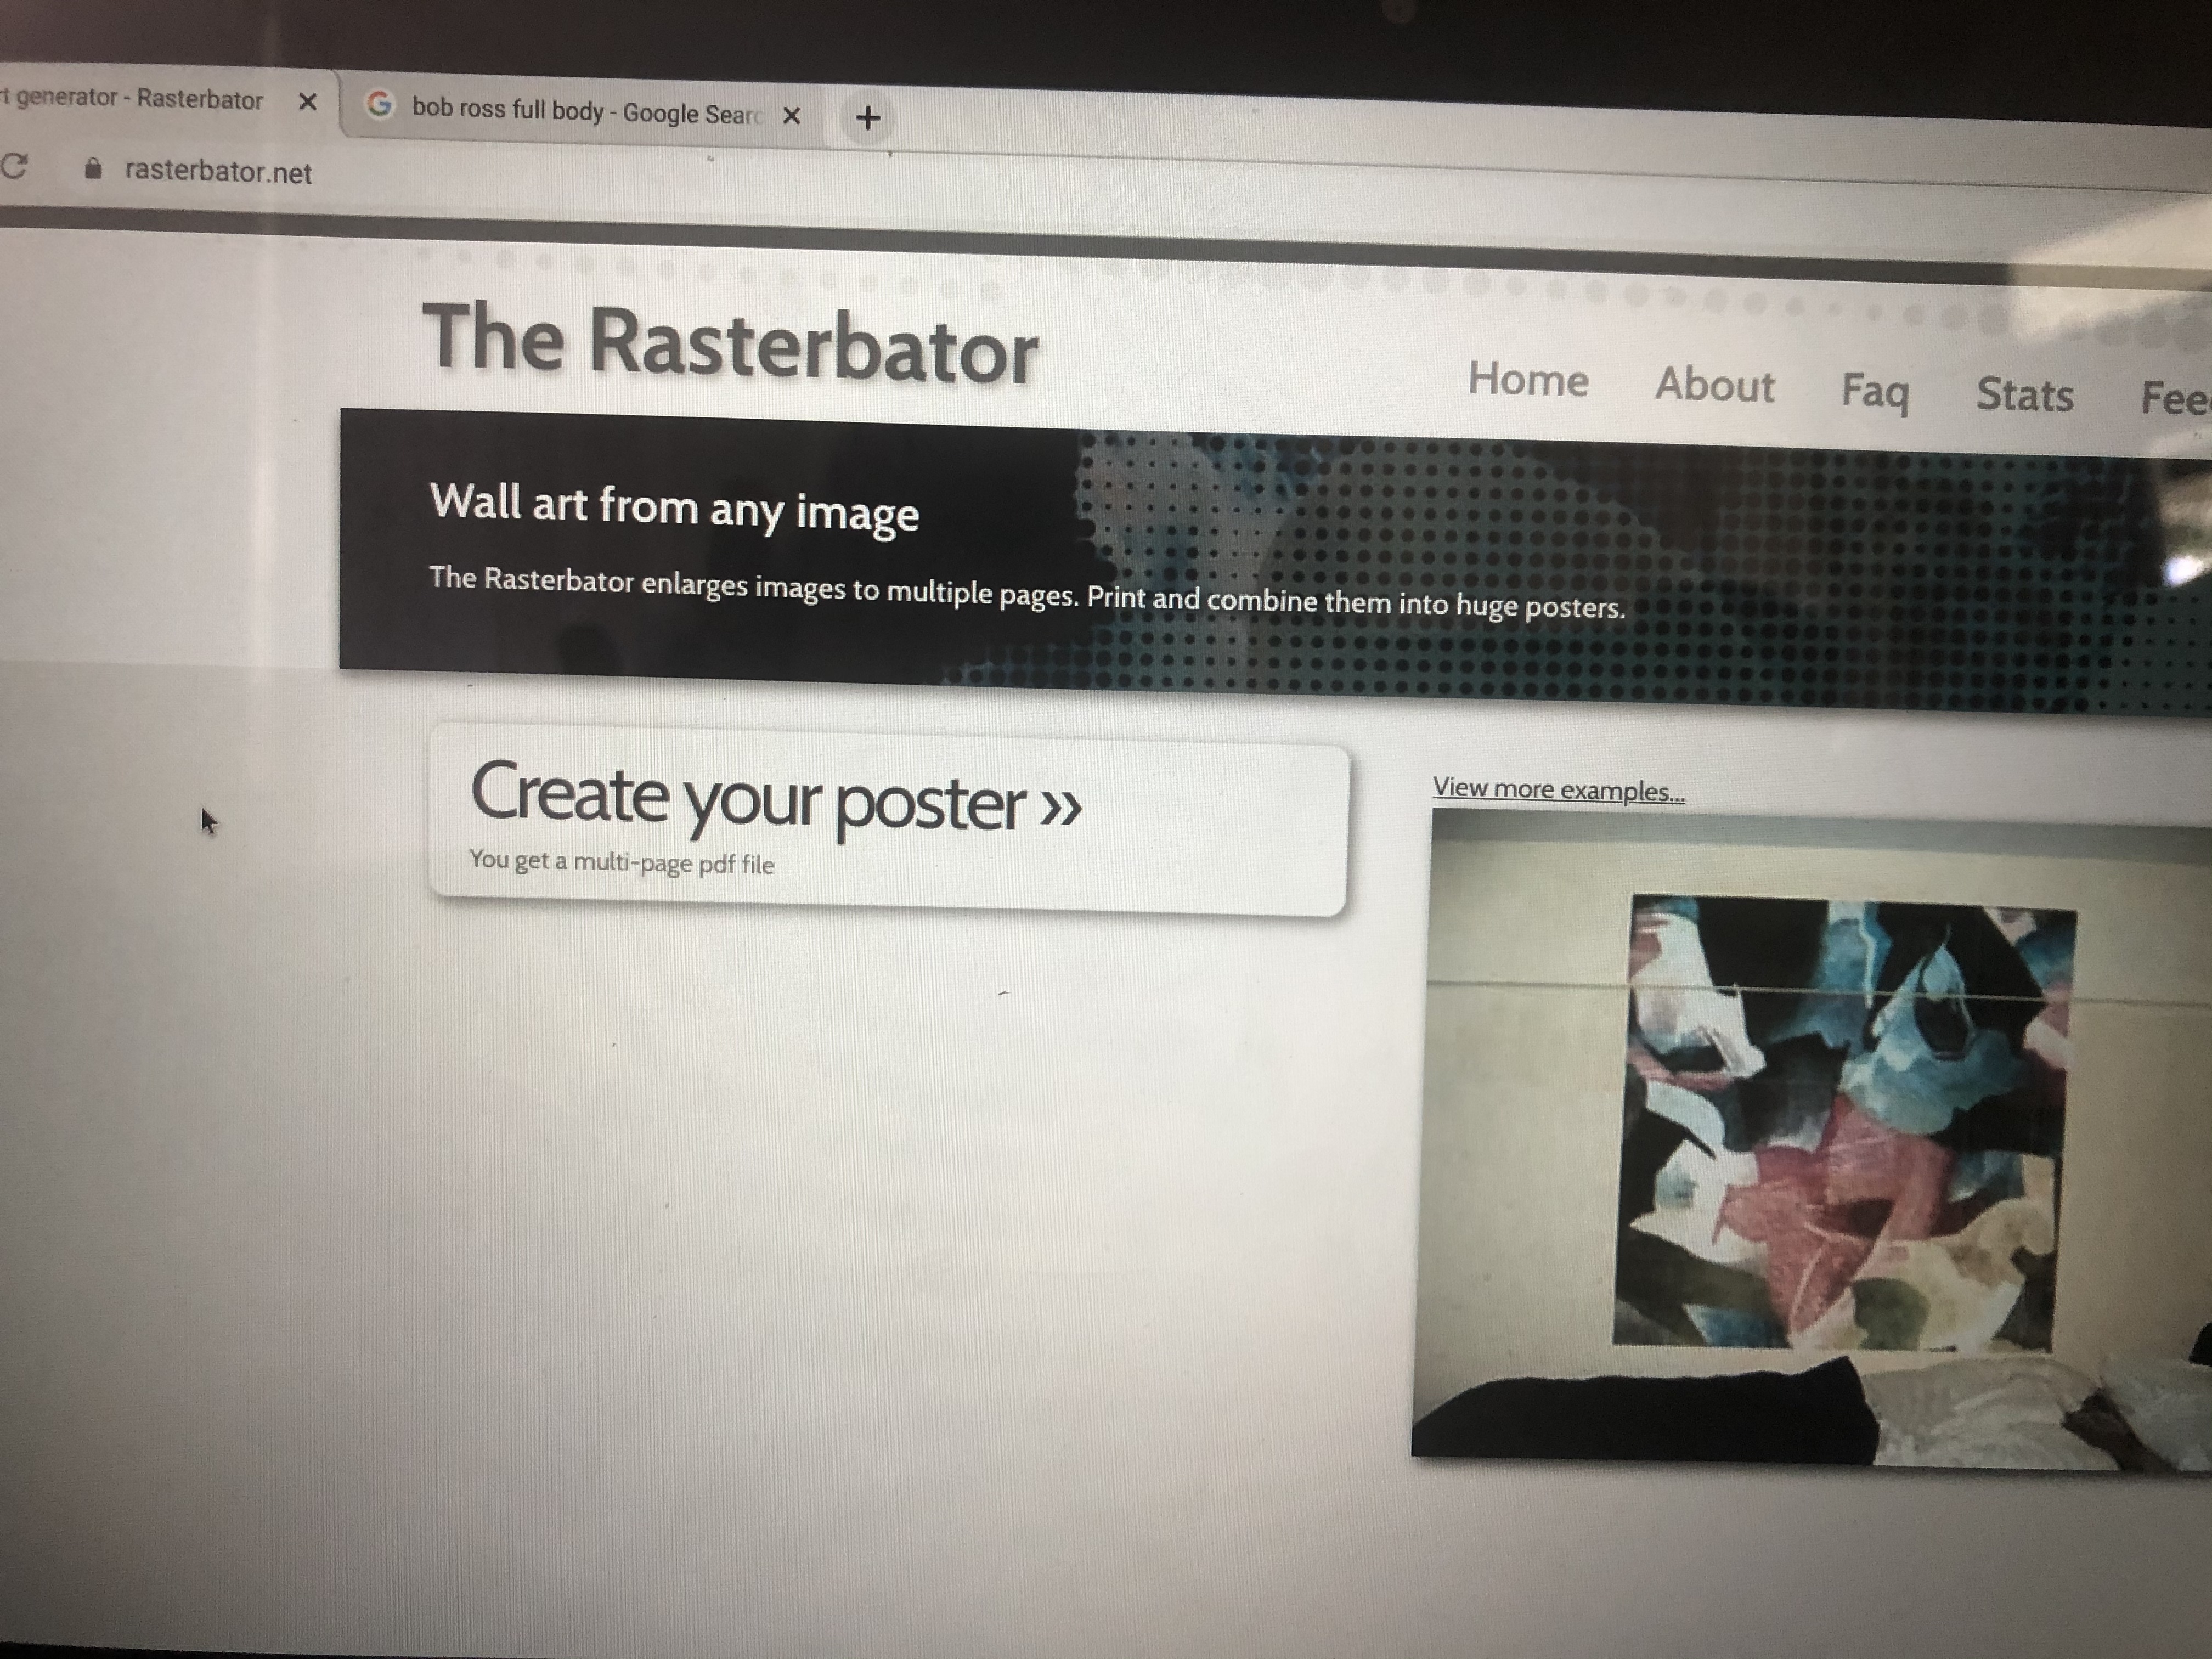Open the partially visible Feedback link
Viewport: 2212px width, 1659px height.
[2174, 398]
